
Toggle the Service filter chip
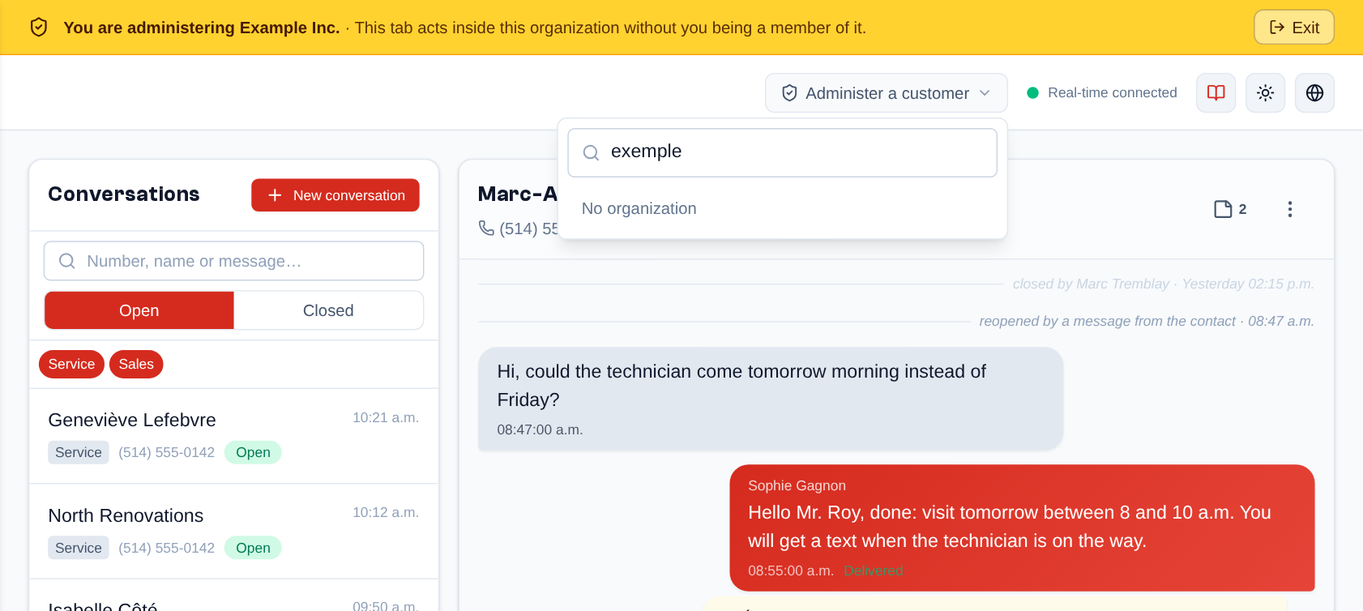coord(71,365)
